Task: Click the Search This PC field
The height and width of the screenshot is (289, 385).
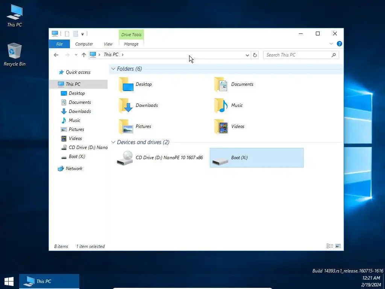Action: tap(301, 55)
